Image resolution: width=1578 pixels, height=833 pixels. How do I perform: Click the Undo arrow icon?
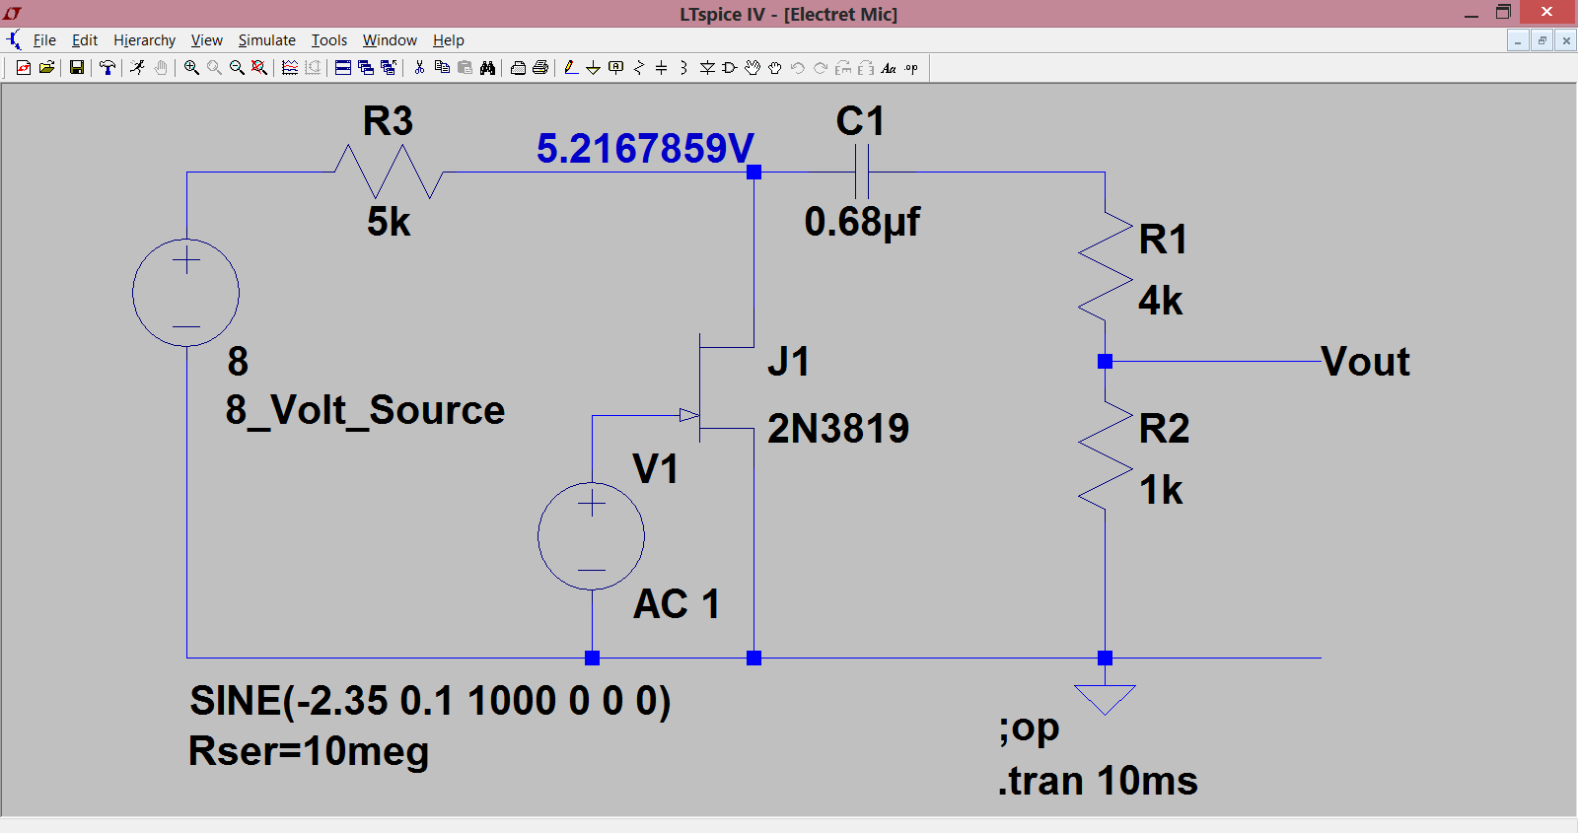pos(797,68)
